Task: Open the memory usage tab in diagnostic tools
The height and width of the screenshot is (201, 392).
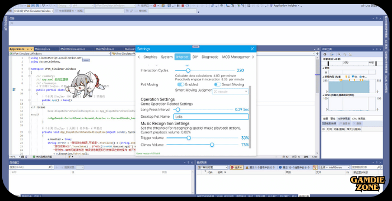Action: pyautogui.click(x=344, y=119)
